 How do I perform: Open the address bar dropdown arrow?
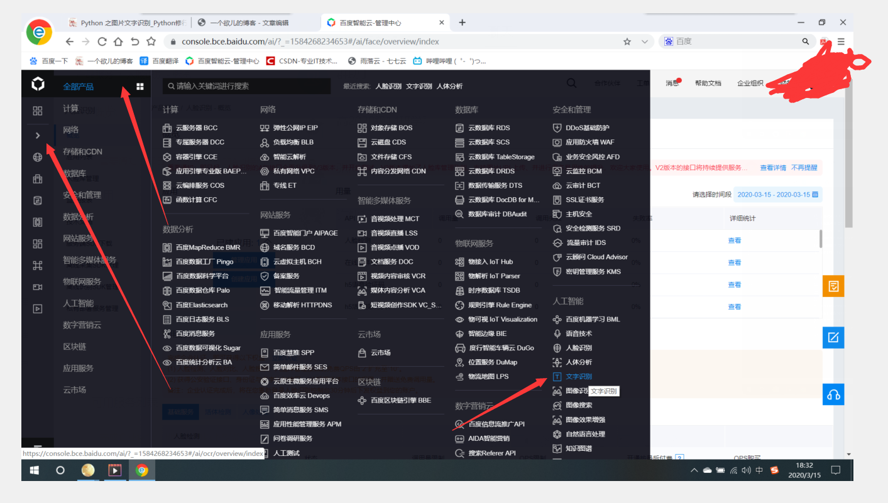[x=644, y=41]
